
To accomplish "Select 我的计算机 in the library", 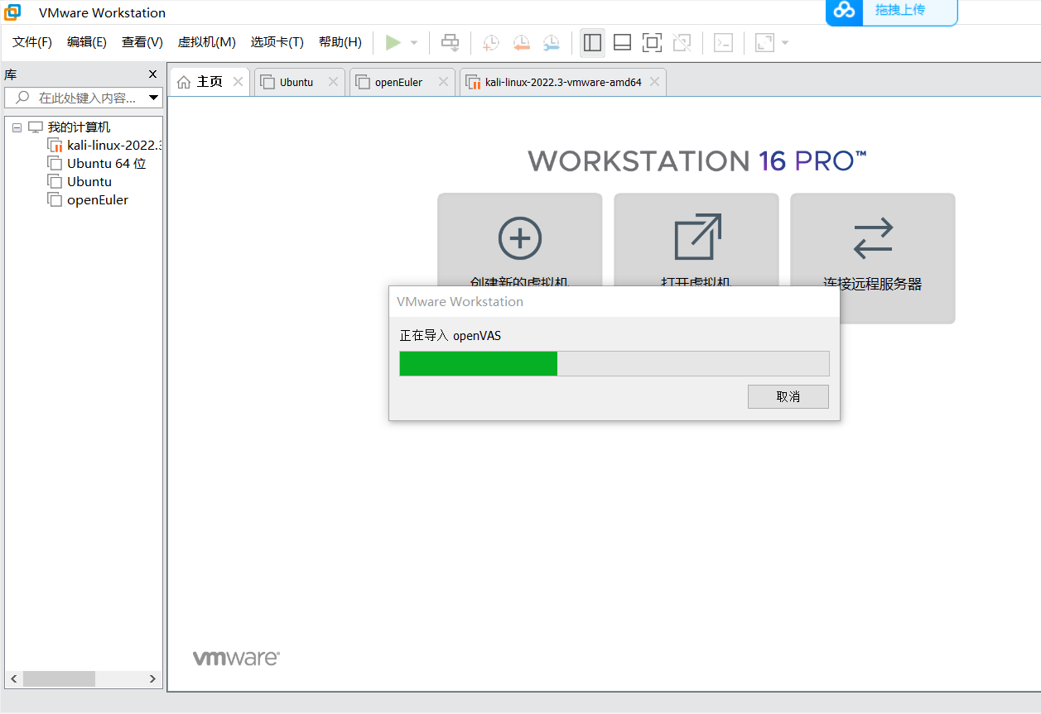I will click(x=79, y=127).
